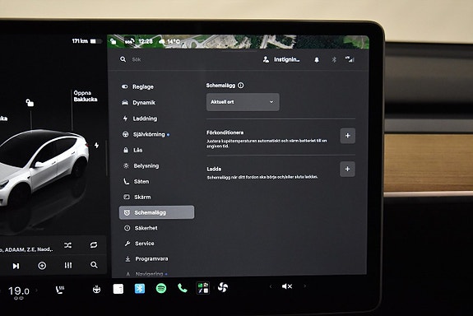
Task: Tap the lock icon in the status bar
Action: coord(114,41)
